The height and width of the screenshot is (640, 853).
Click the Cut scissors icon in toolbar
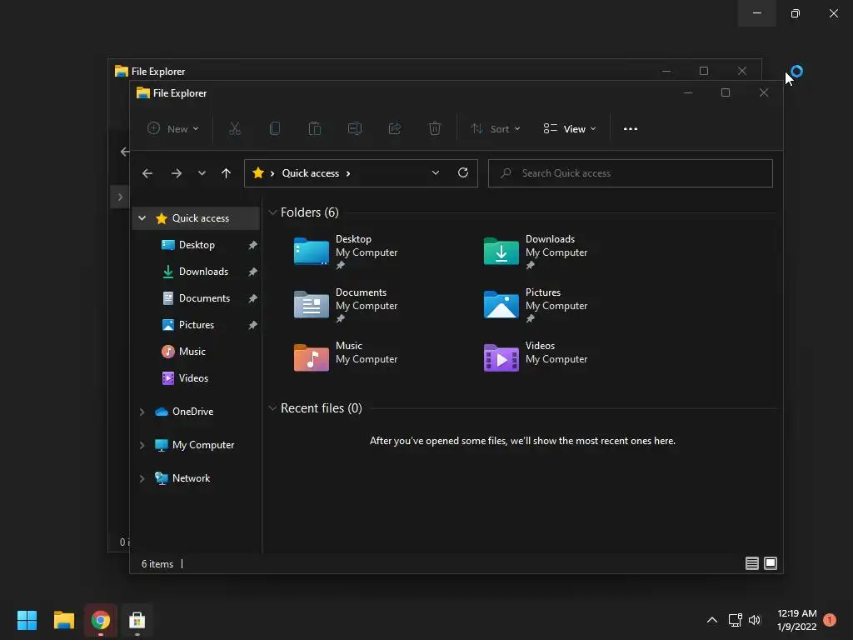pyautogui.click(x=234, y=128)
